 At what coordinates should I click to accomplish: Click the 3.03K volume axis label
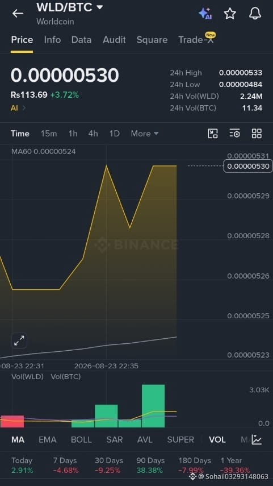click(x=259, y=391)
